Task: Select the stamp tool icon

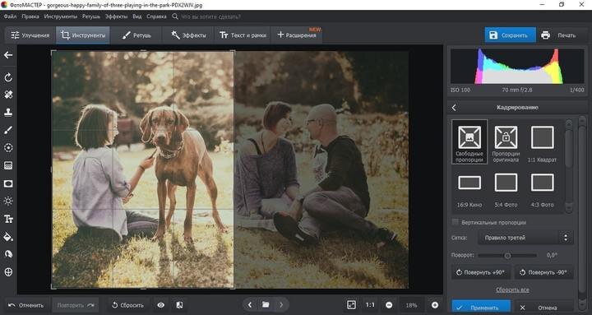Action: coord(8,112)
